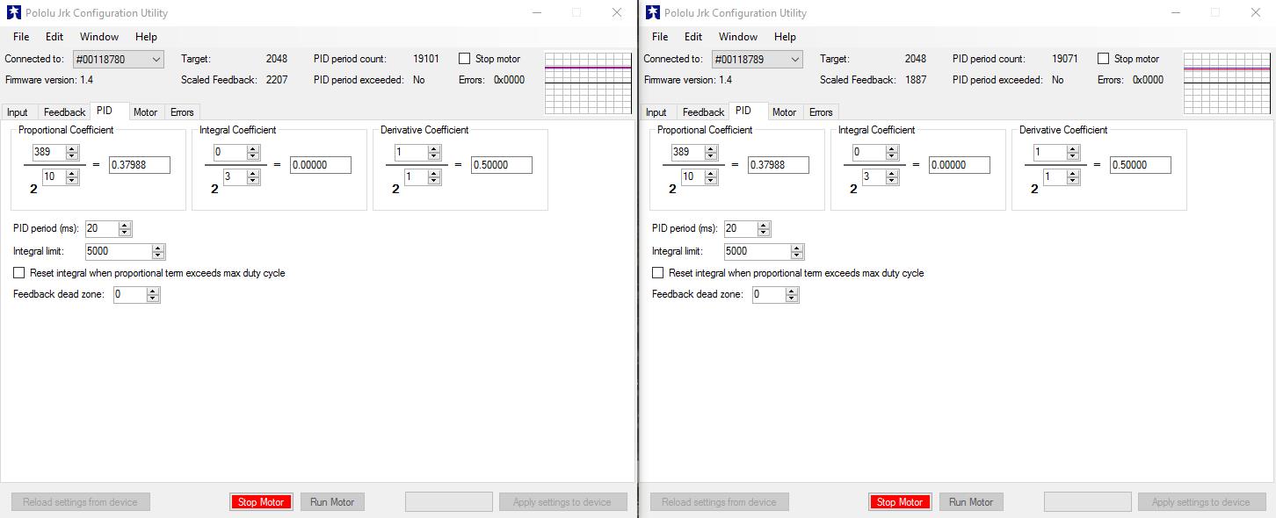
Task: Click the red Stop Motor button, left window
Action: (x=261, y=502)
